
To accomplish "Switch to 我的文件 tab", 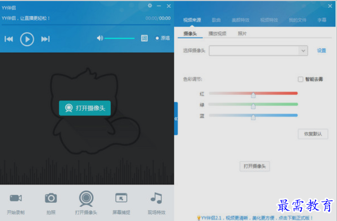I will pyautogui.click(x=297, y=20).
